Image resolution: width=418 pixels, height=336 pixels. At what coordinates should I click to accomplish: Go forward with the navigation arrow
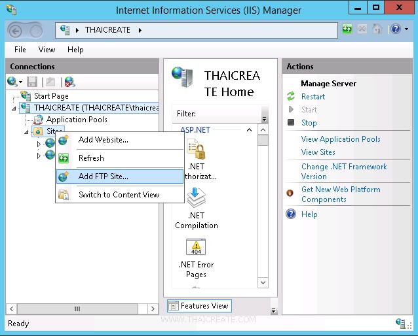36,31
